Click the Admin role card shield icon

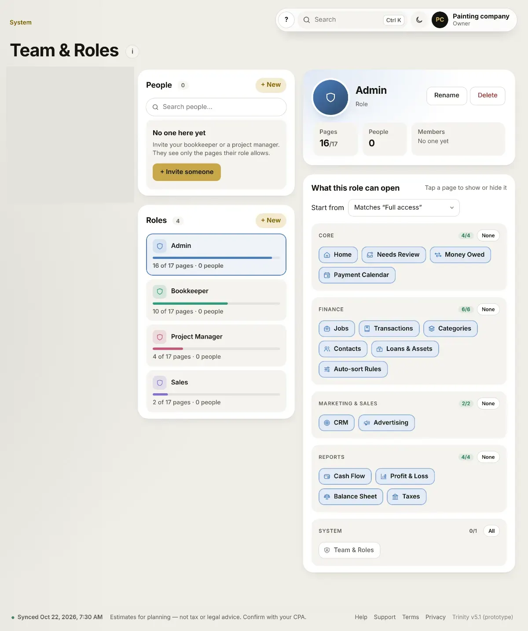click(x=160, y=246)
